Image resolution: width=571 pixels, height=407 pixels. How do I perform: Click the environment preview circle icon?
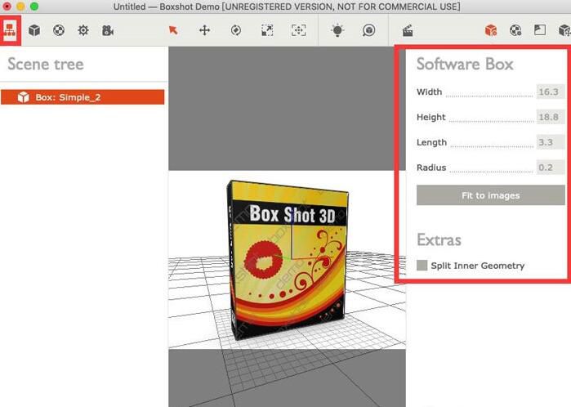(x=369, y=30)
